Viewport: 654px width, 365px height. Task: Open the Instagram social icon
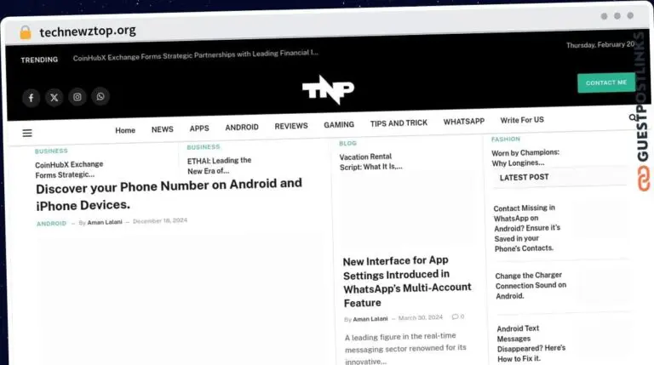pyautogui.click(x=77, y=97)
